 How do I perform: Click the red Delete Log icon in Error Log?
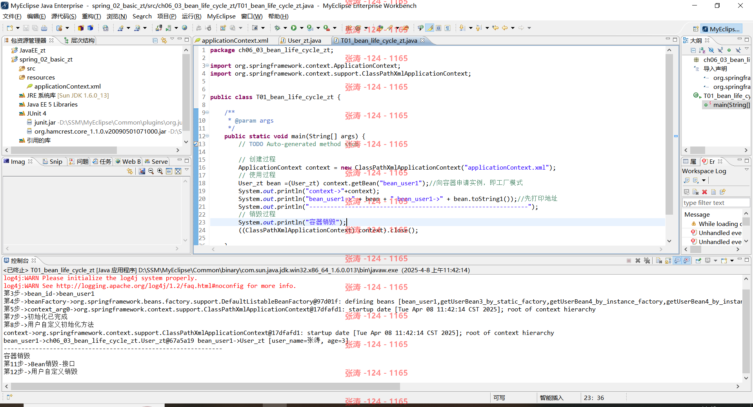(x=704, y=192)
